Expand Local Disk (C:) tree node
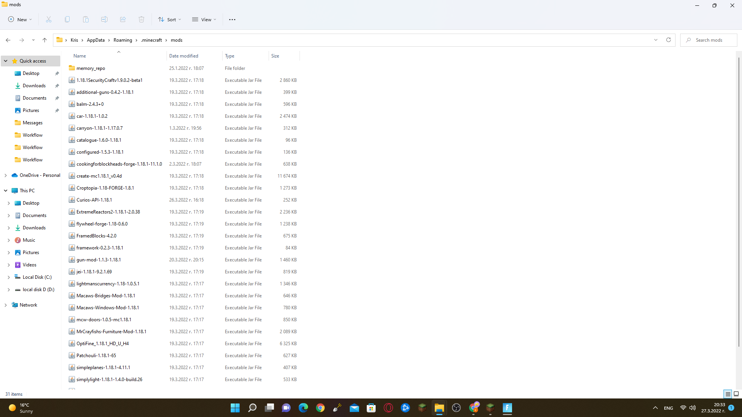The image size is (742, 417). coord(9,277)
